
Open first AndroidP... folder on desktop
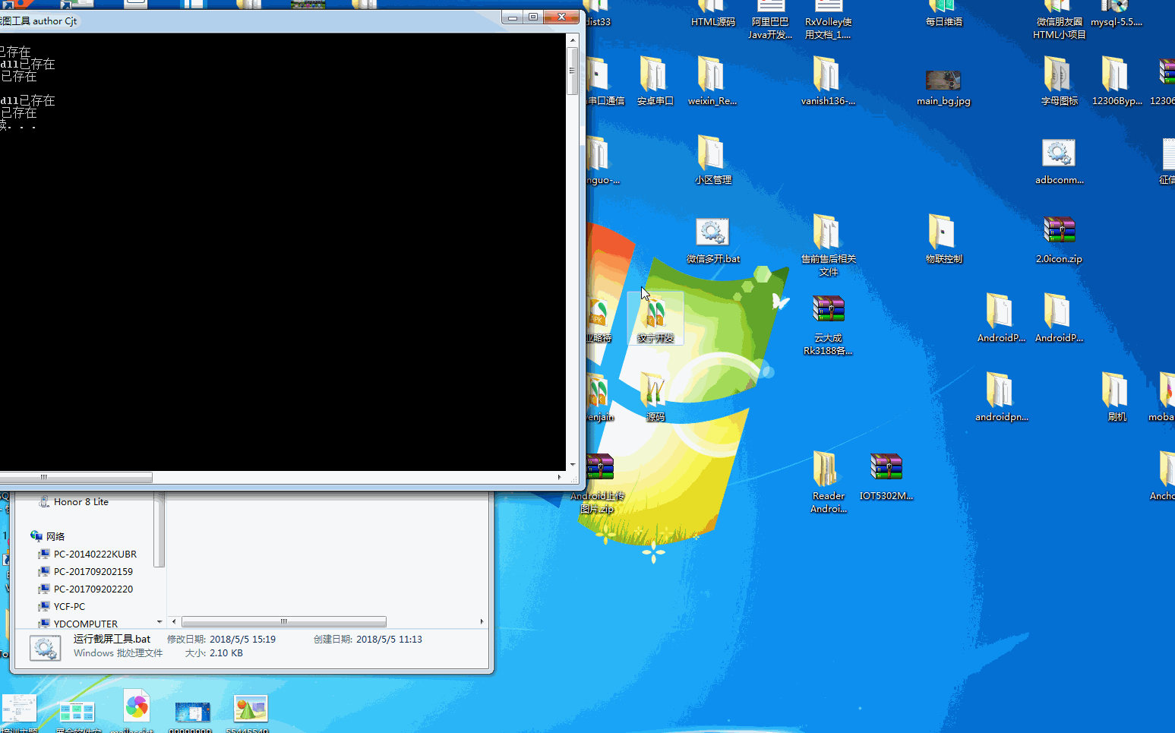click(x=1000, y=318)
